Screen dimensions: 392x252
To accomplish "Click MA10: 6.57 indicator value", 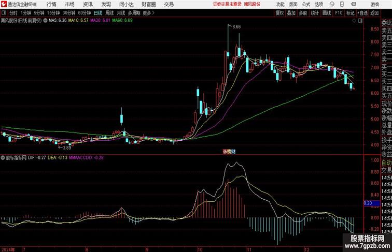I will pos(78,21).
